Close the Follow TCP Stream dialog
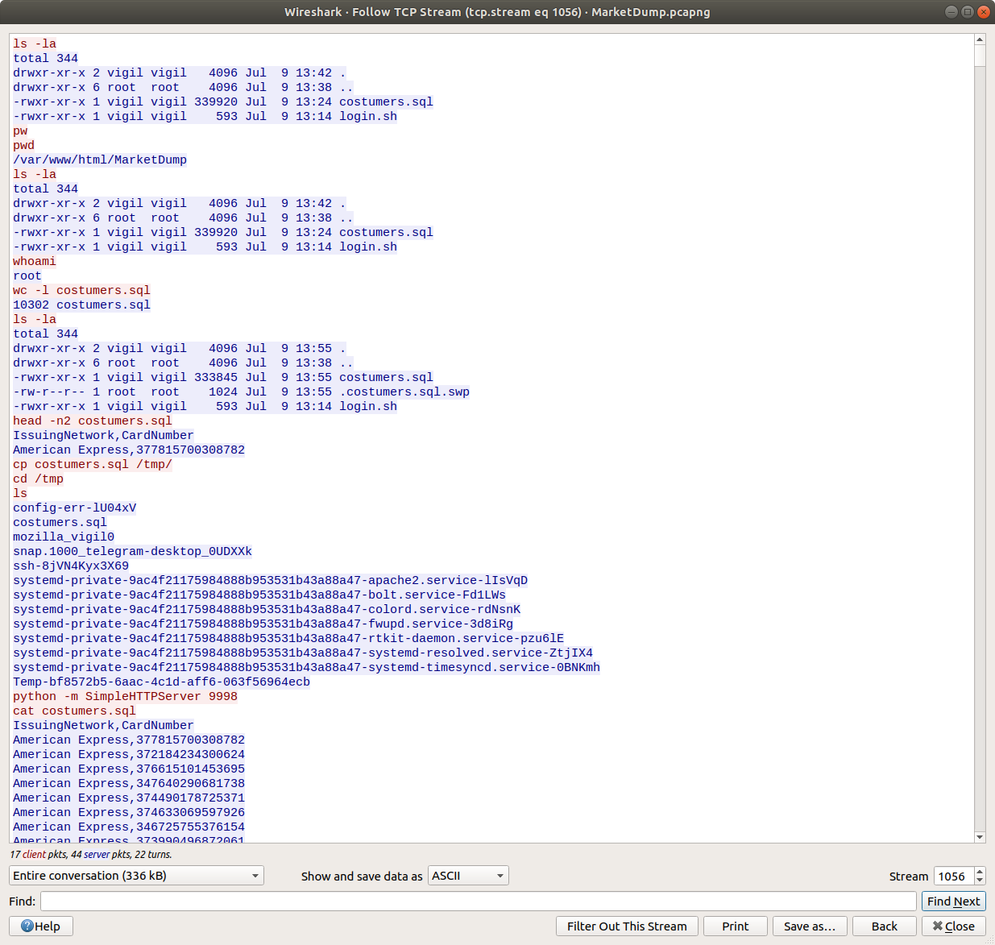Viewport: 995px width, 945px height. tap(953, 926)
